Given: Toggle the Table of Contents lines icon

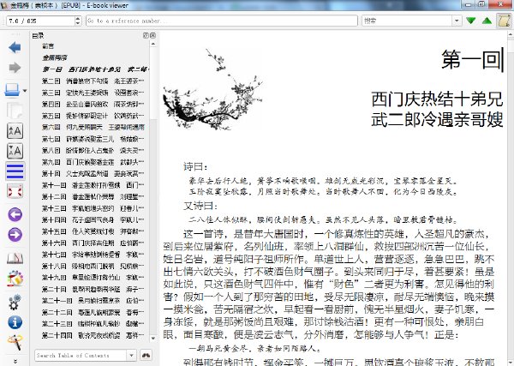Looking at the screenshot, I should coord(15,171).
